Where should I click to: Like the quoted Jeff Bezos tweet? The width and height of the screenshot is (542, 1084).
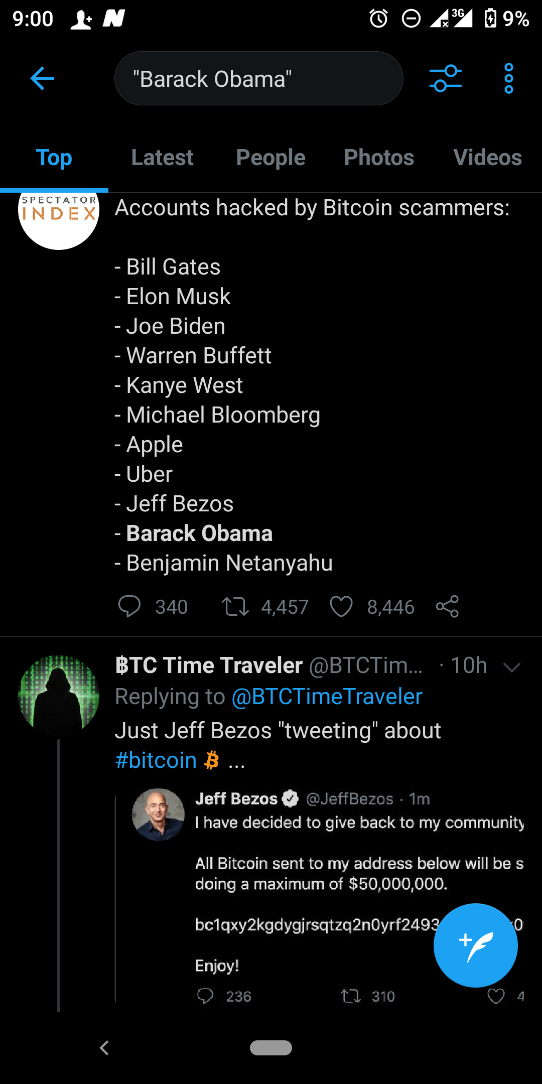pyautogui.click(x=496, y=996)
